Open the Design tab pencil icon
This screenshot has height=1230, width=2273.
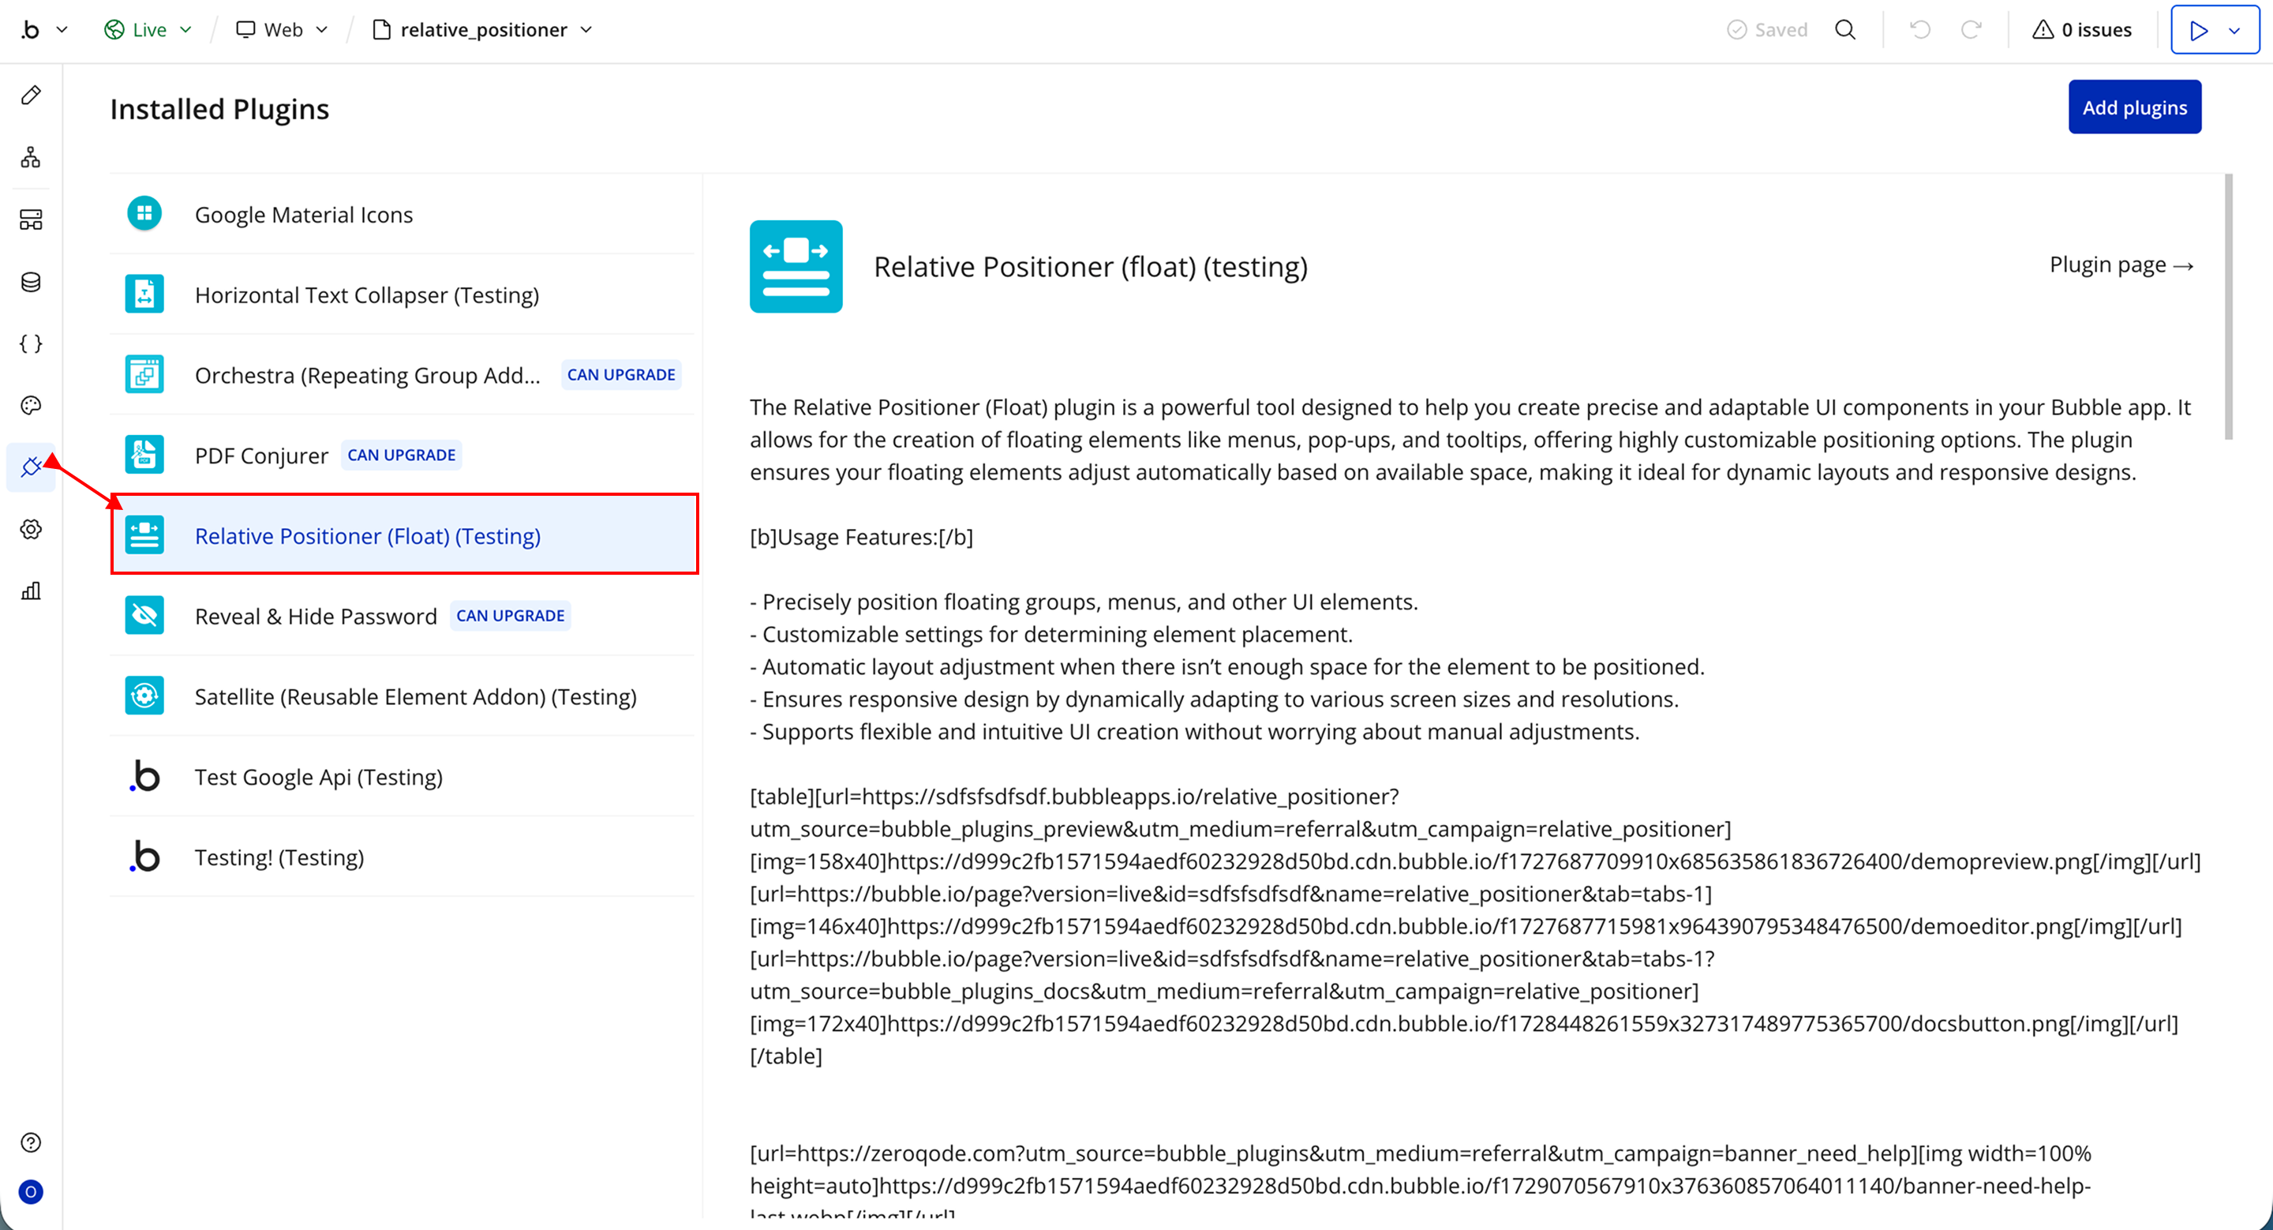click(x=31, y=96)
